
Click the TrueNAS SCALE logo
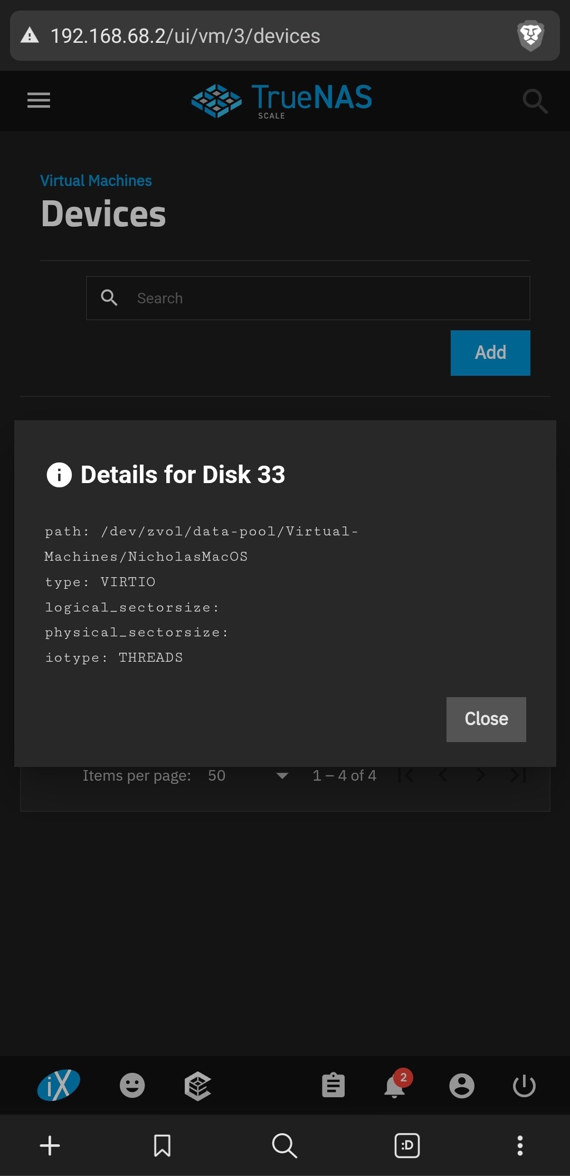(281, 100)
